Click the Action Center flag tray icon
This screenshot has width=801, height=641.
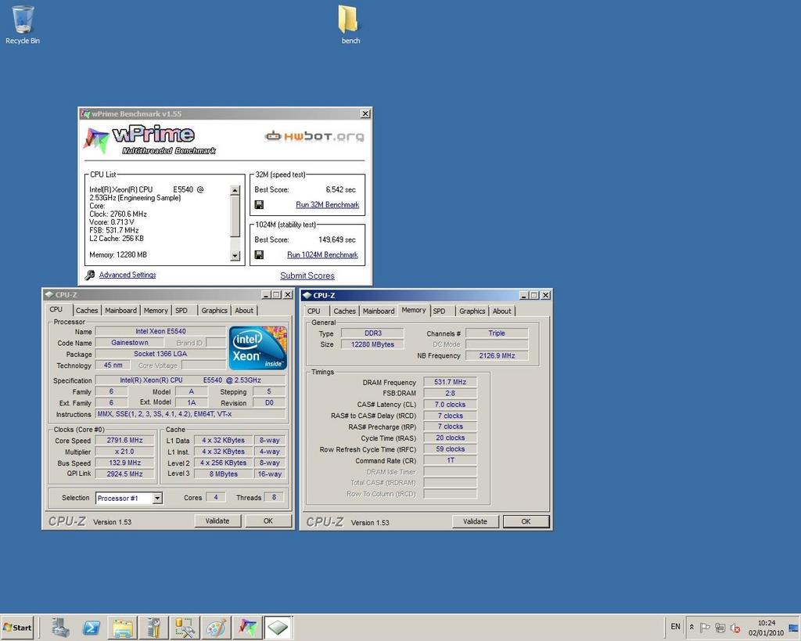(705, 627)
